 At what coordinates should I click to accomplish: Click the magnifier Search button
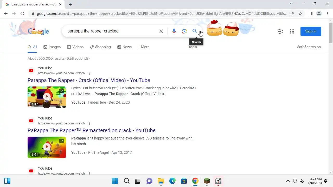(x=195, y=31)
